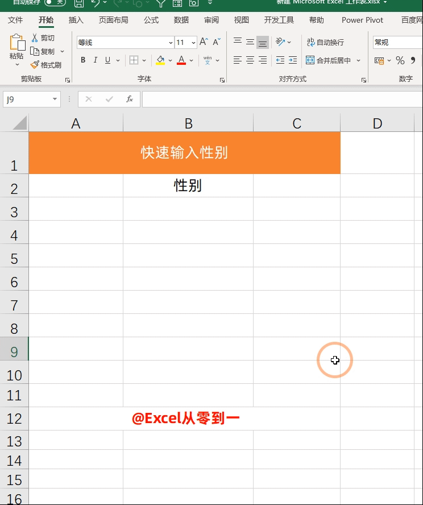Screen dimensions: 423x505
Task: Toggle the underline formatting button
Action: [107, 60]
